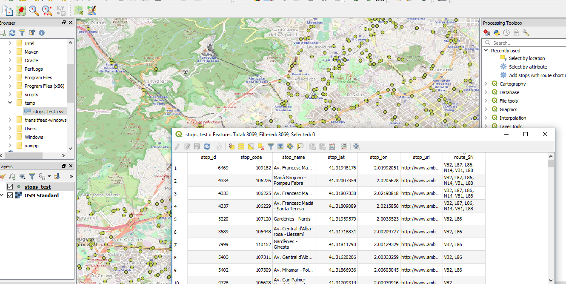
Task: Open the Select by attribute tool
Action: click(528, 67)
